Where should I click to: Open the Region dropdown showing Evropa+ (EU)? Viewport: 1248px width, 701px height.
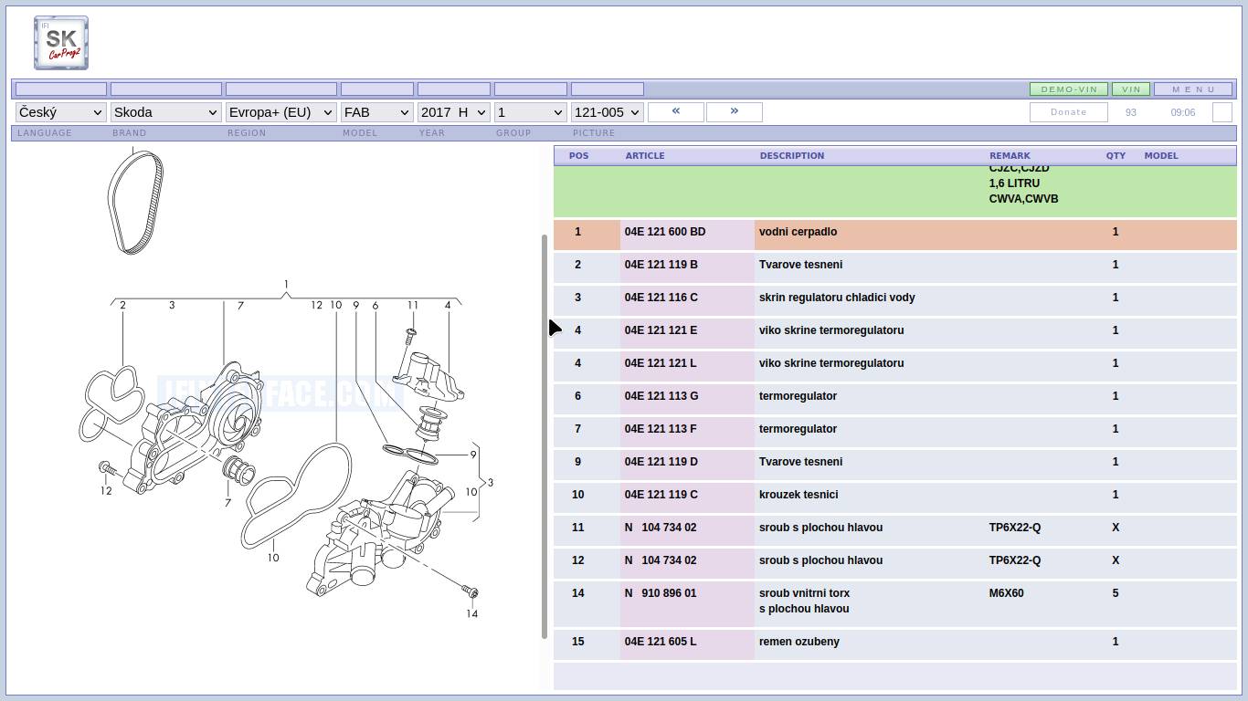click(281, 112)
